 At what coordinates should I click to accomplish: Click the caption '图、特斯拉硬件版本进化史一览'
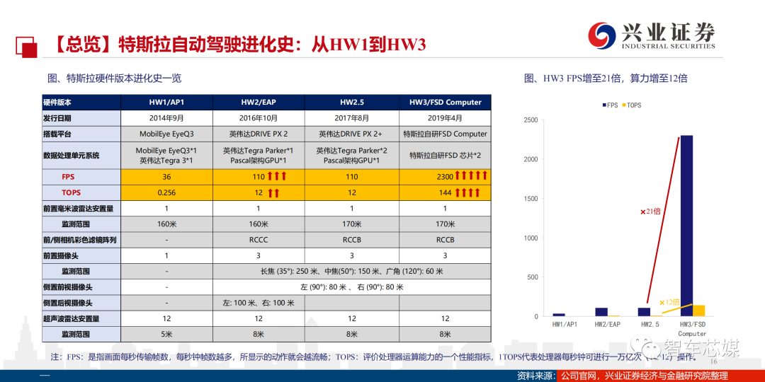coord(115,78)
